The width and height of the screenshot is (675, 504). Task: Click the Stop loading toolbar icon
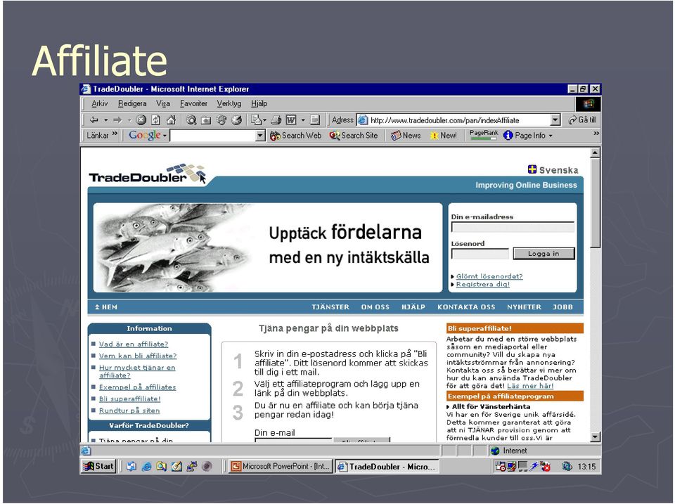141,120
